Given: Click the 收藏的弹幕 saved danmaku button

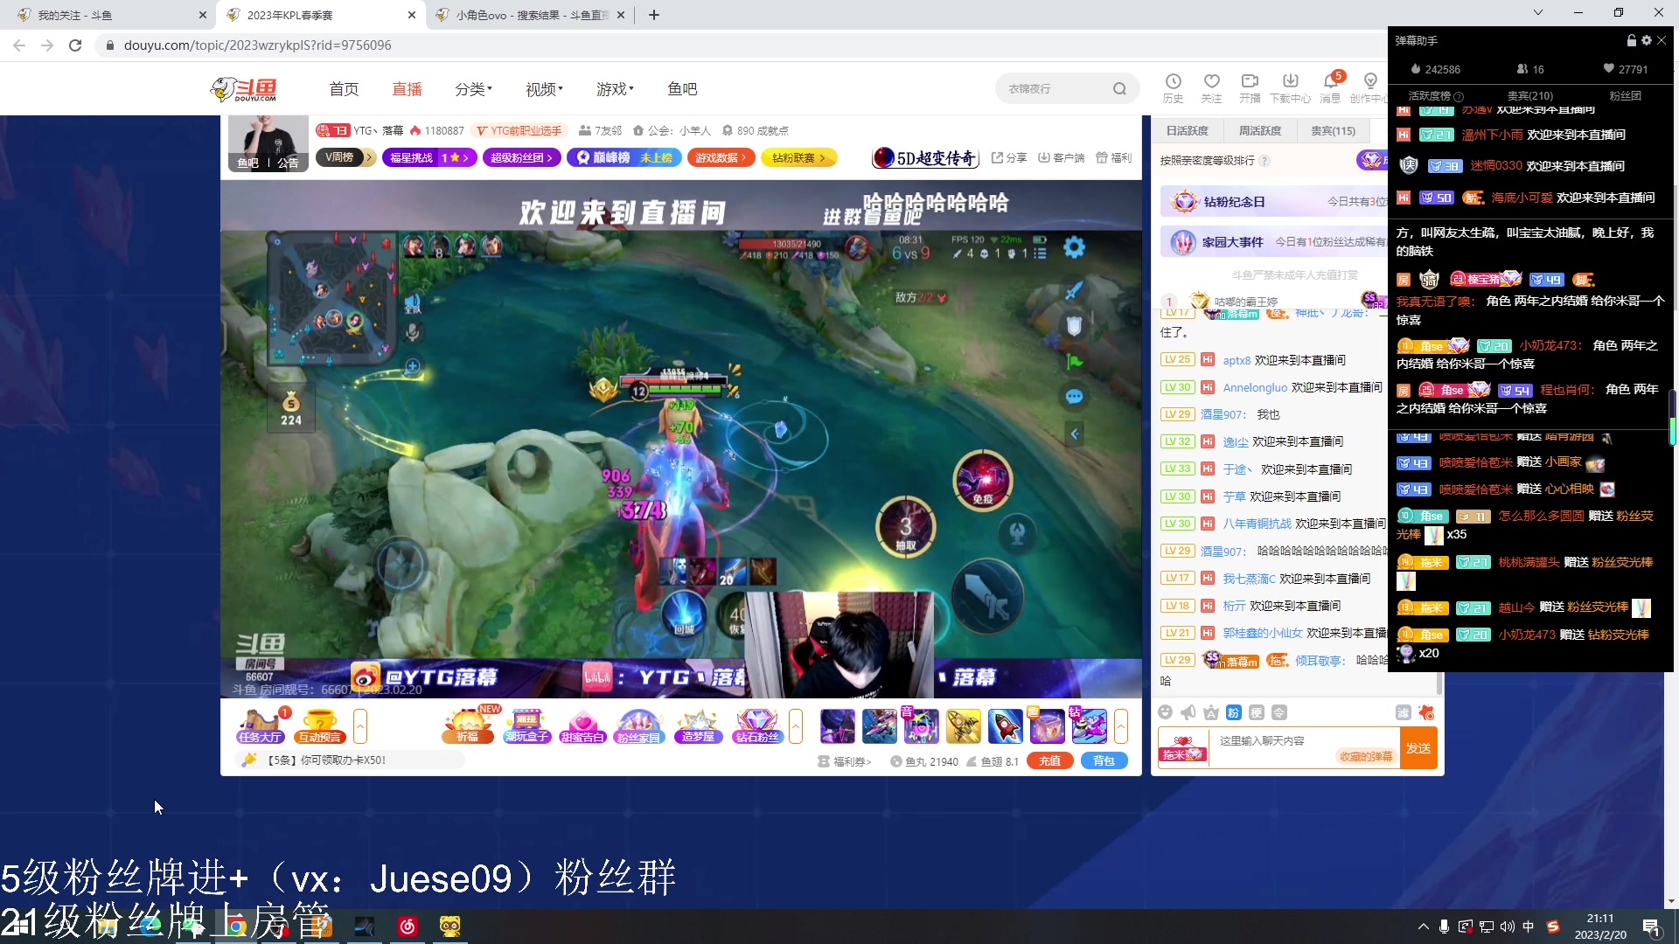Looking at the screenshot, I should (1365, 757).
